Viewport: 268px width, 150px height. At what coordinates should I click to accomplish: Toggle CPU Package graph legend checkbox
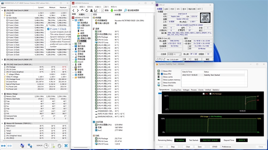[x=210, y=94]
